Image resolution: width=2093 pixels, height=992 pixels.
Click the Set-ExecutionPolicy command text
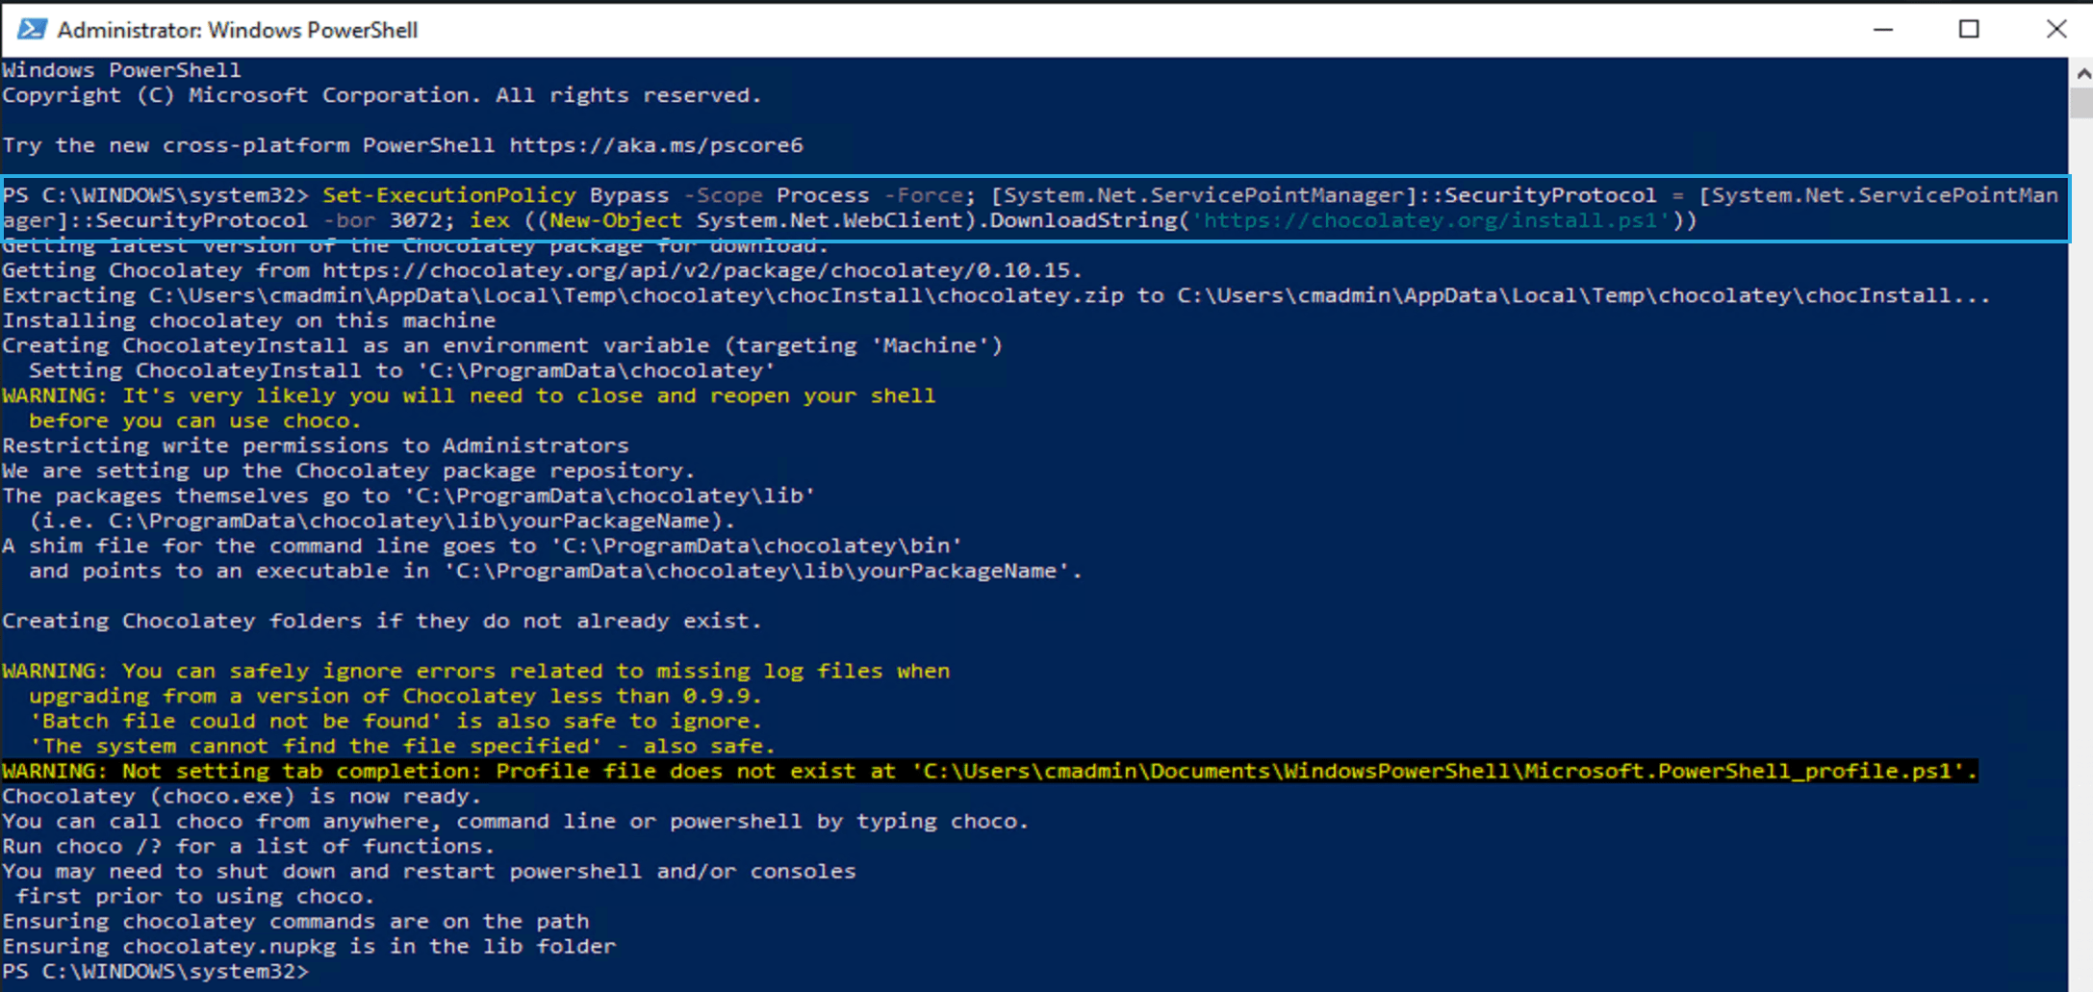(x=448, y=195)
